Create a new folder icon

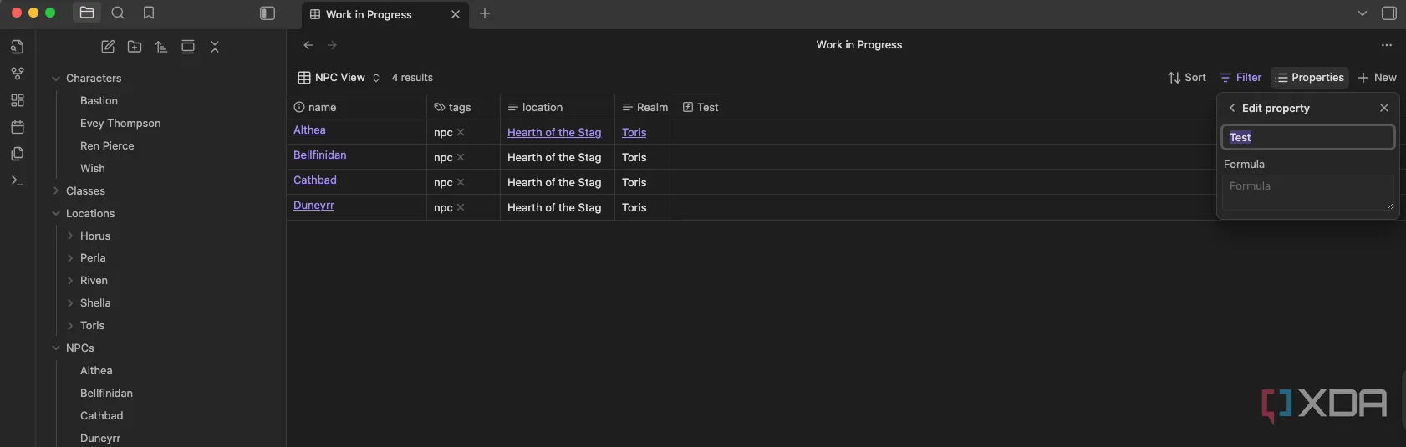click(135, 47)
